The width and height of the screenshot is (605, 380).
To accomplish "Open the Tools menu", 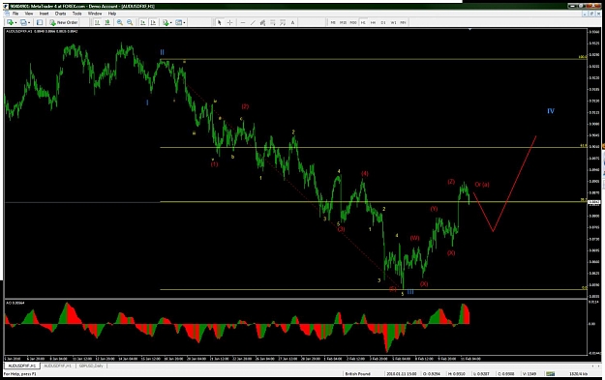I will [77, 14].
